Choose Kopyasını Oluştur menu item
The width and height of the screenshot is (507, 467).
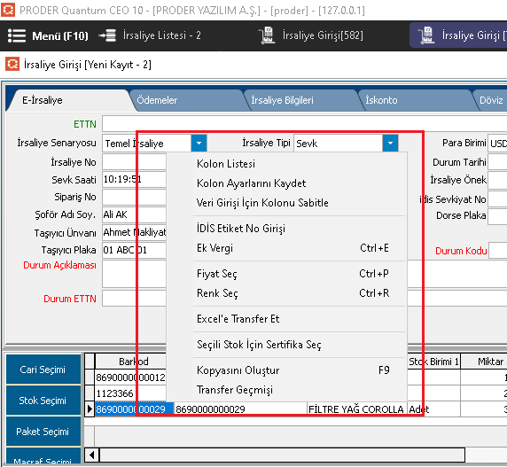coord(286,370)
